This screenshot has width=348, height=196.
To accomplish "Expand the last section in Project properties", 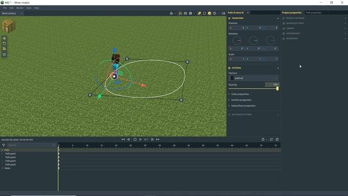I will (x=345, y=39).
